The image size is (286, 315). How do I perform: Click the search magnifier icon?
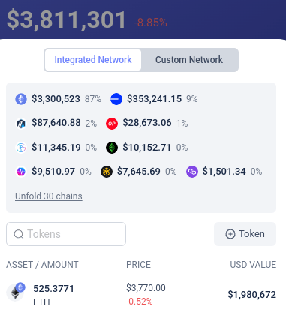click(19, 235)
